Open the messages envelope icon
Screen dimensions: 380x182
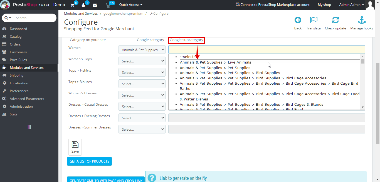point(95,5)
